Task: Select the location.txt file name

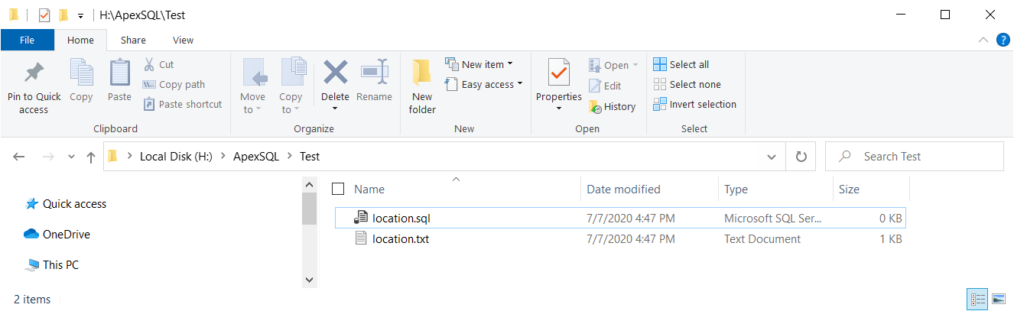Action: (x=401, y=239)
